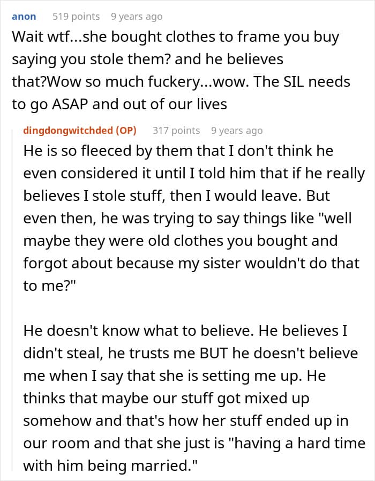Click the username anon
The image size is (375, 481).
(24, 17)
